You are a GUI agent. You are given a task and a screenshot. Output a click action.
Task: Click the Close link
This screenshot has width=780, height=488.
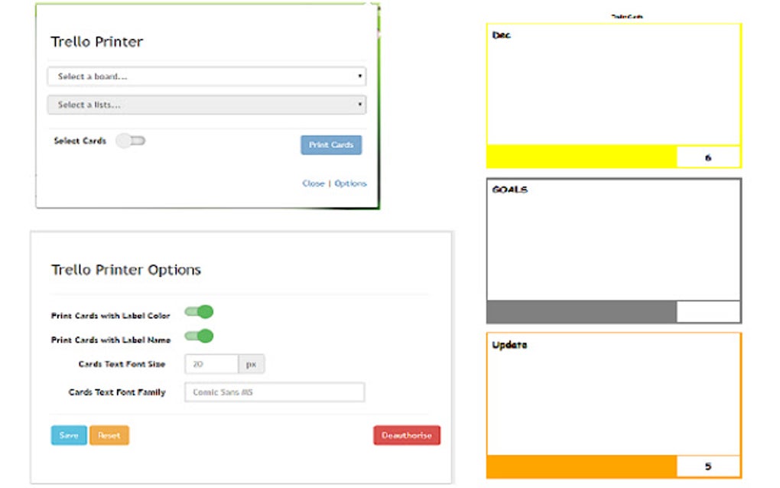(x=314, y=183)
